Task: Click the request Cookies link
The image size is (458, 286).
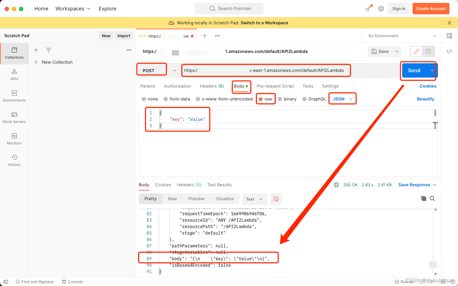Action: coord(428,86)
